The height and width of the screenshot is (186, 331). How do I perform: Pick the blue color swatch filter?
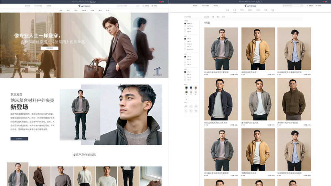191,88
